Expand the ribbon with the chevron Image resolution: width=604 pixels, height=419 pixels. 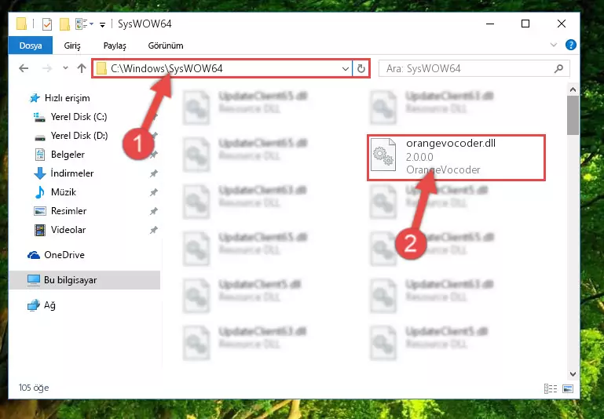pyautogui.click(x=554, y=45)
